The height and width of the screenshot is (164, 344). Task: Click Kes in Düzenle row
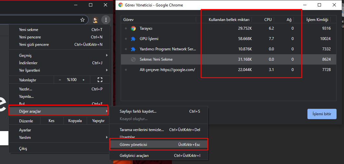(51, 121)
